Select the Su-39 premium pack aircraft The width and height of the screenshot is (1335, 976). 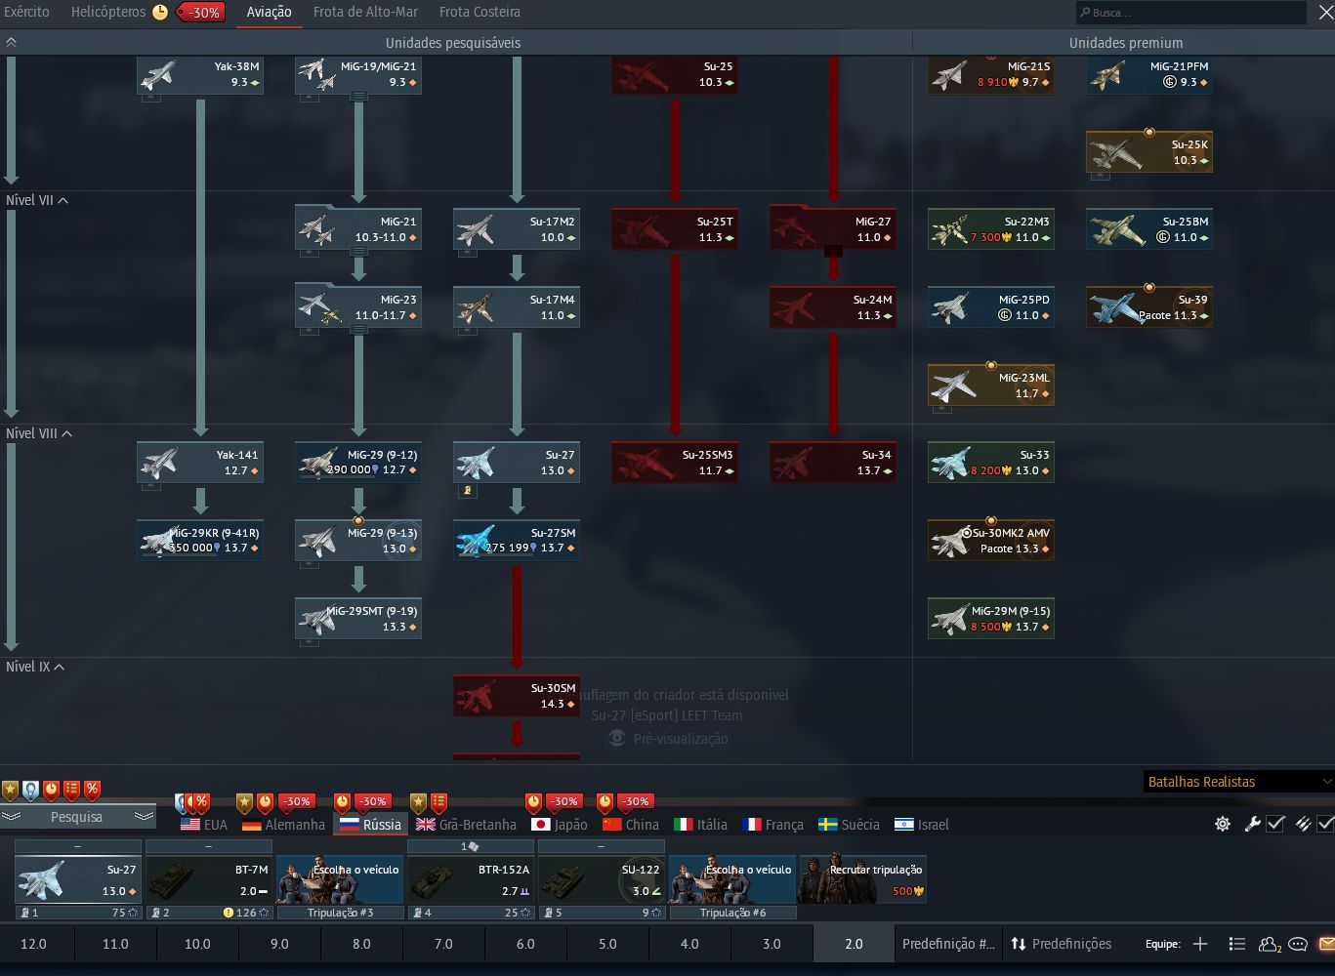[x=1149, y=307]
